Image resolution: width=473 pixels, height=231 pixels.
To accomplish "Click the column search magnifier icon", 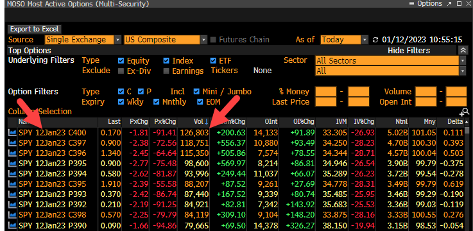I will point(465,112).
